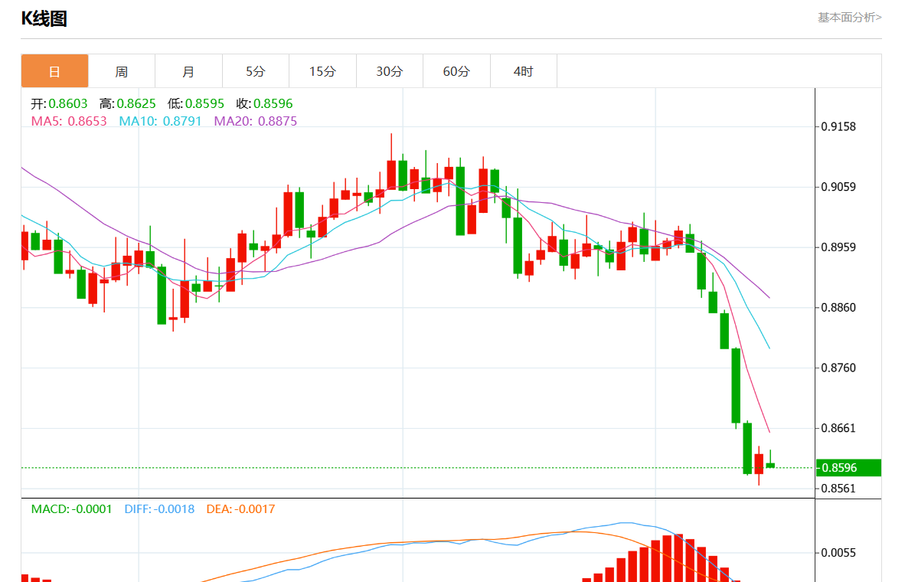Click the K线图 heading

pos(44,18)
